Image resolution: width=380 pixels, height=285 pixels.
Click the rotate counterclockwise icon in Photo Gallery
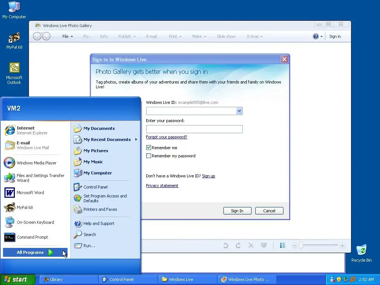pos(226,246)
